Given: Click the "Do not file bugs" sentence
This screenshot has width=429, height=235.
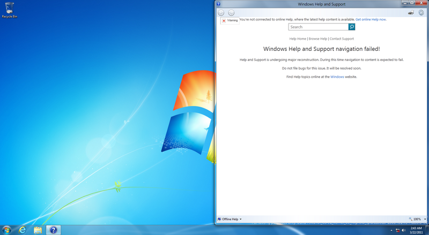Looking at the screenshot, I should pyautogui.click(x=321, y=69).
